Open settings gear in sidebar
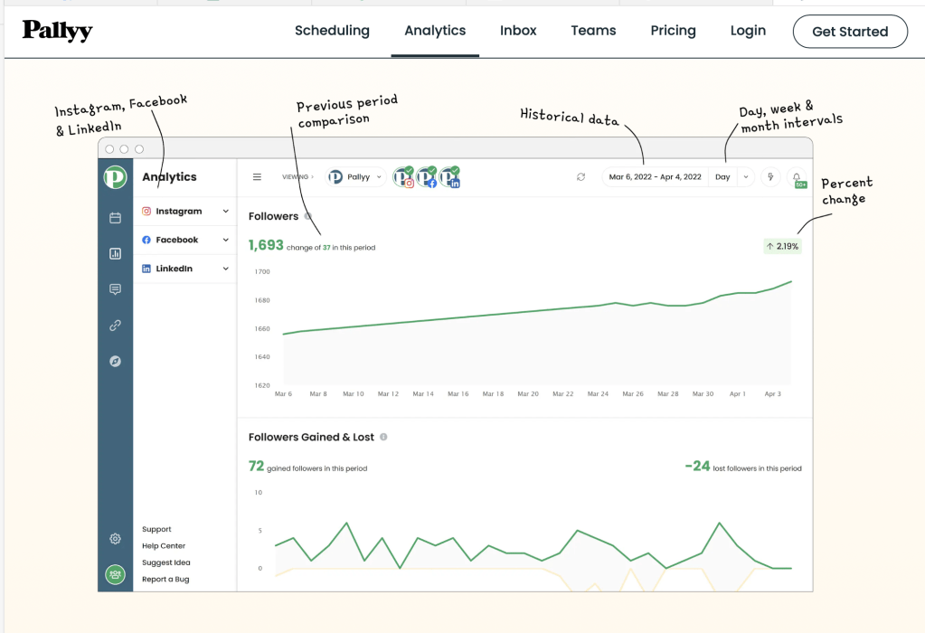Image resolution: width=925 pixels, height=633 pixels. 115,539
